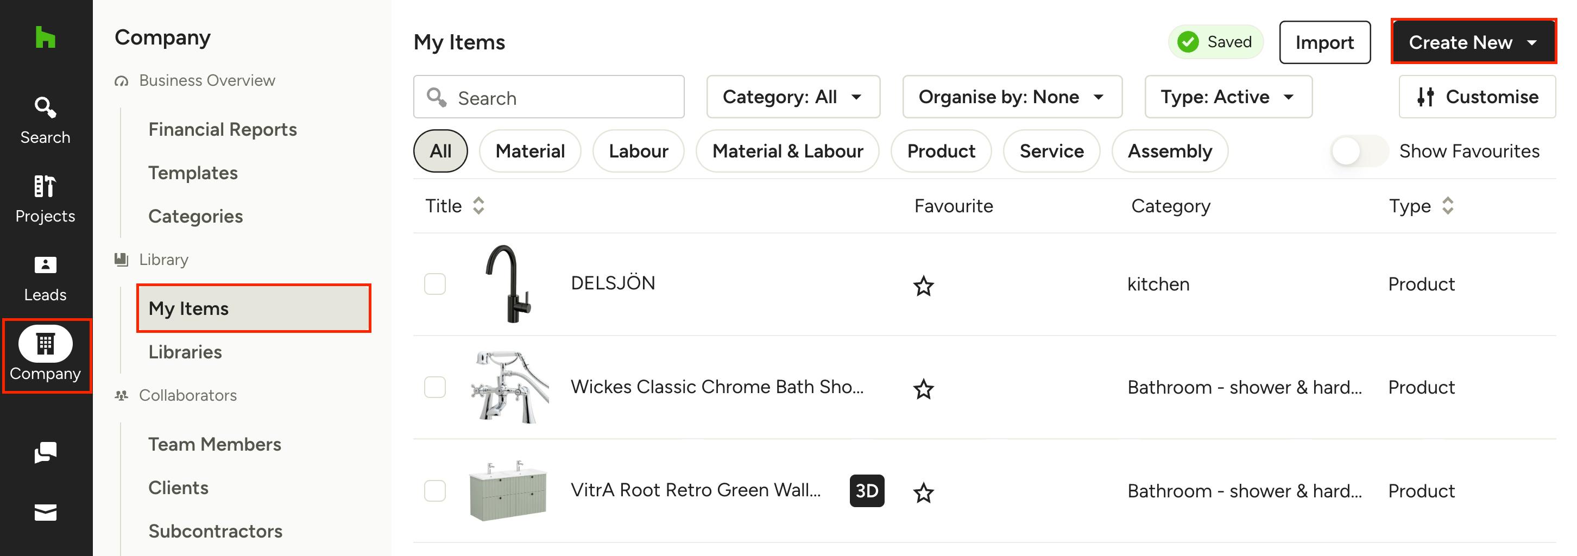
Task: Open the Category: All dropdown
Action: 793,97
